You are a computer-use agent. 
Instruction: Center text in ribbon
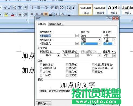tap(36, 14)
